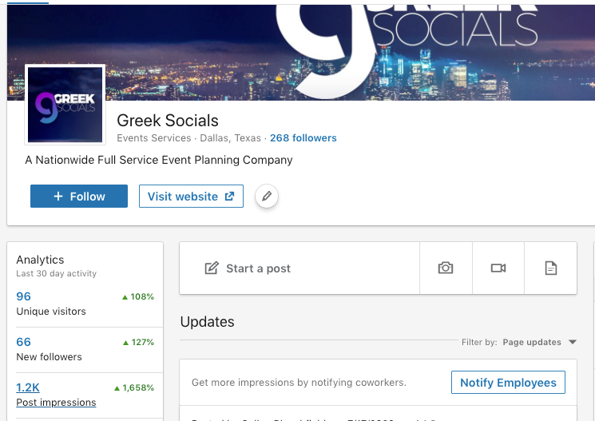This screenshot has height=421, width=595.
Task: Add a photo with the camera icon
Action: pyautogui.click(x=446, y=268)
